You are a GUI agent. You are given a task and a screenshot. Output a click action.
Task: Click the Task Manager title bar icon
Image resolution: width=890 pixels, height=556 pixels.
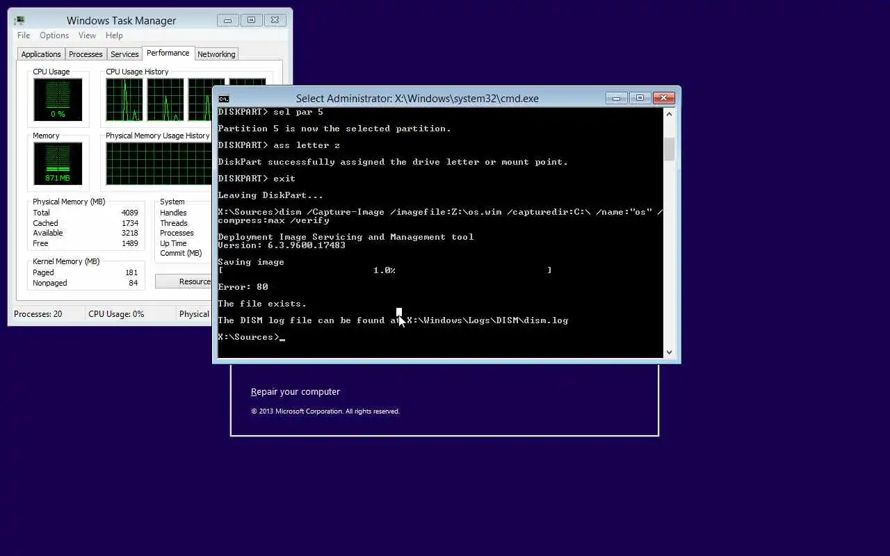[x=19, y=21]
